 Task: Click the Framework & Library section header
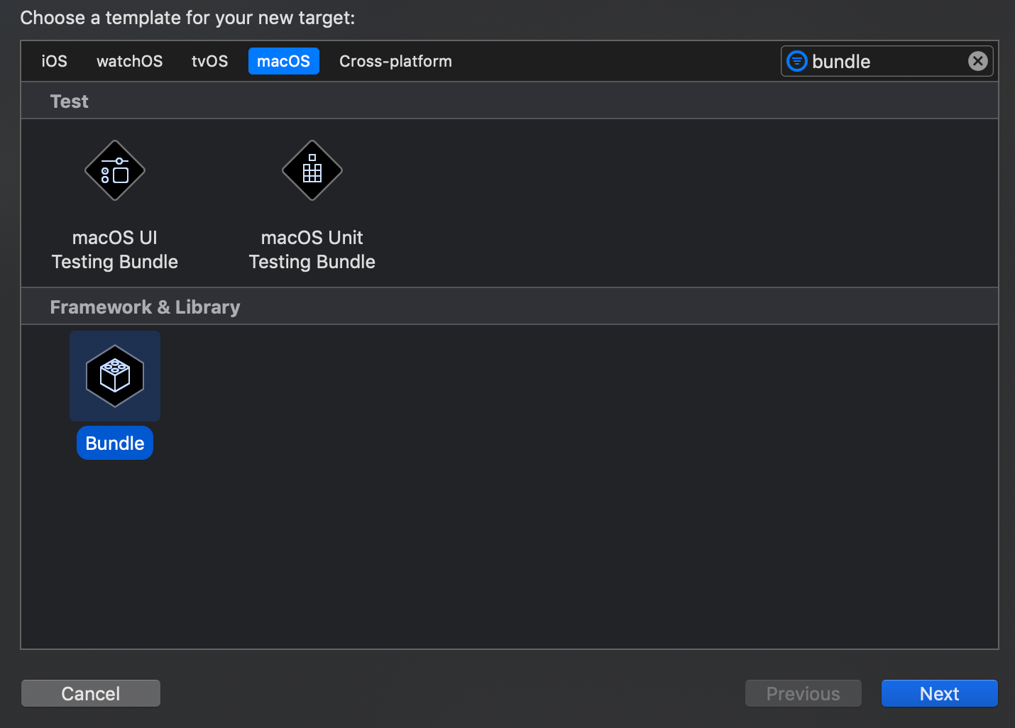(145, 307)
